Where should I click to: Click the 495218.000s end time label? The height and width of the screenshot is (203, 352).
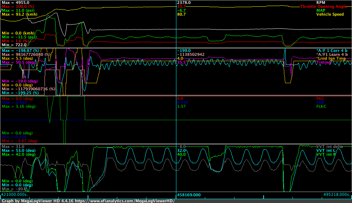point(337,195)
